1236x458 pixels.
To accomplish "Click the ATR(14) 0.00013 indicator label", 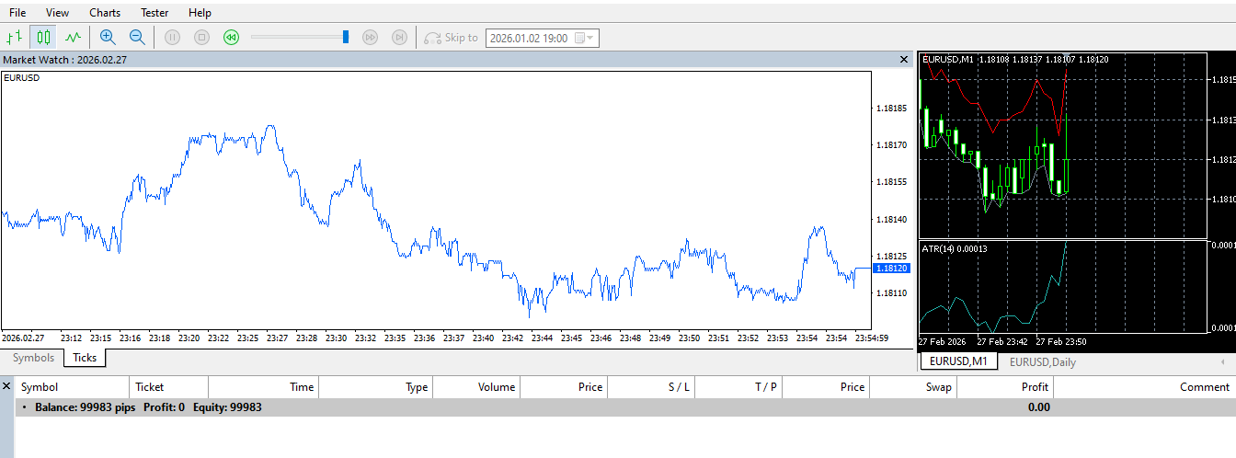I will (x=955, y=248).
